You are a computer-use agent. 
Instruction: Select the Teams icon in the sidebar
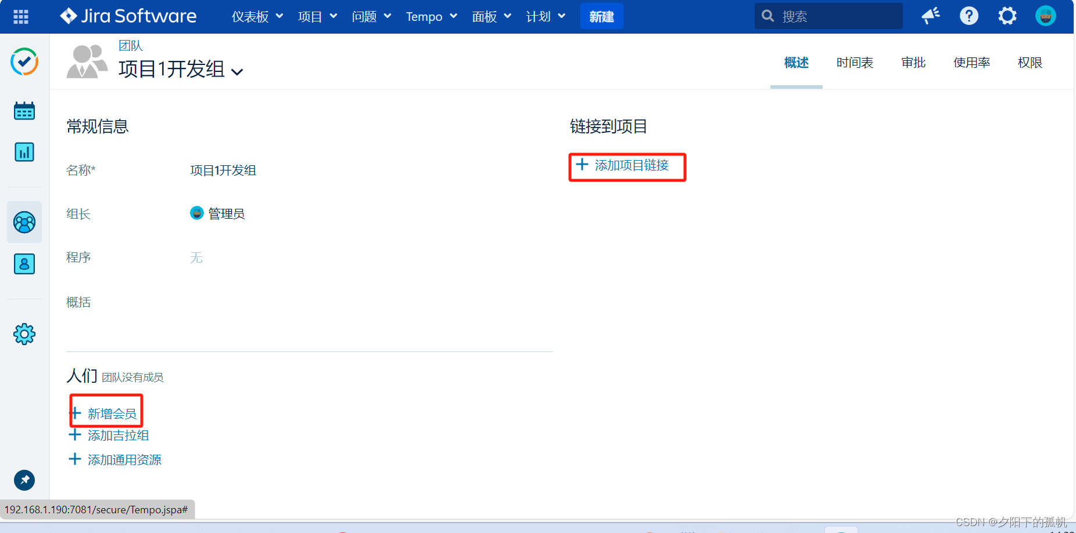coord(24,222)
